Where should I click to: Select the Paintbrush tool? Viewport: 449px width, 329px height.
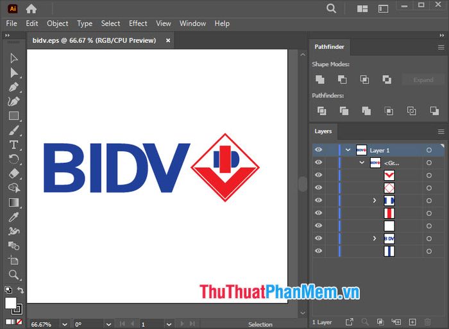(13, 130)
